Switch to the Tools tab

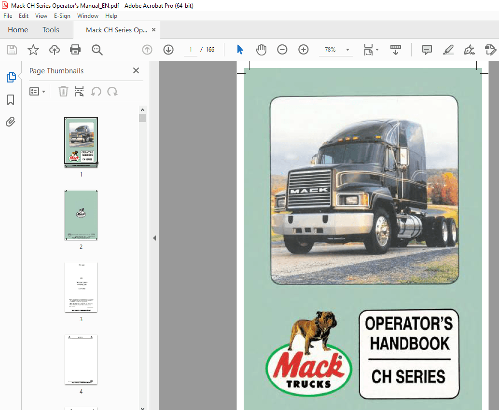[x=51, y=29]
